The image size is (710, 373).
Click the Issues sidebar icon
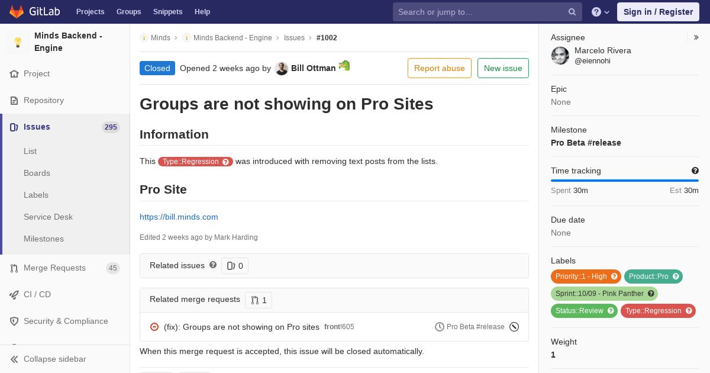[x=14, y=127]
